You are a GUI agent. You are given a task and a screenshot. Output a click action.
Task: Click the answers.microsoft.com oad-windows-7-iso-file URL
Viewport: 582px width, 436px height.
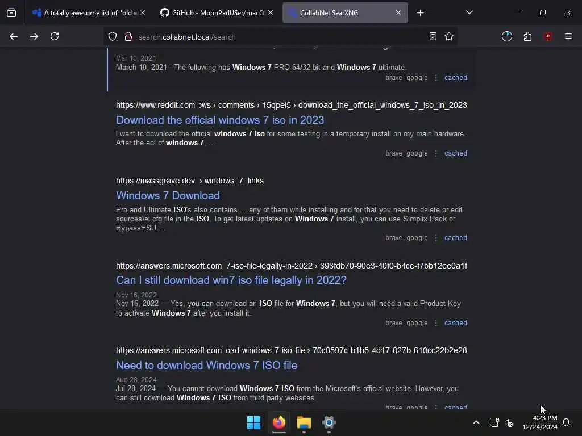click(292, 350)
